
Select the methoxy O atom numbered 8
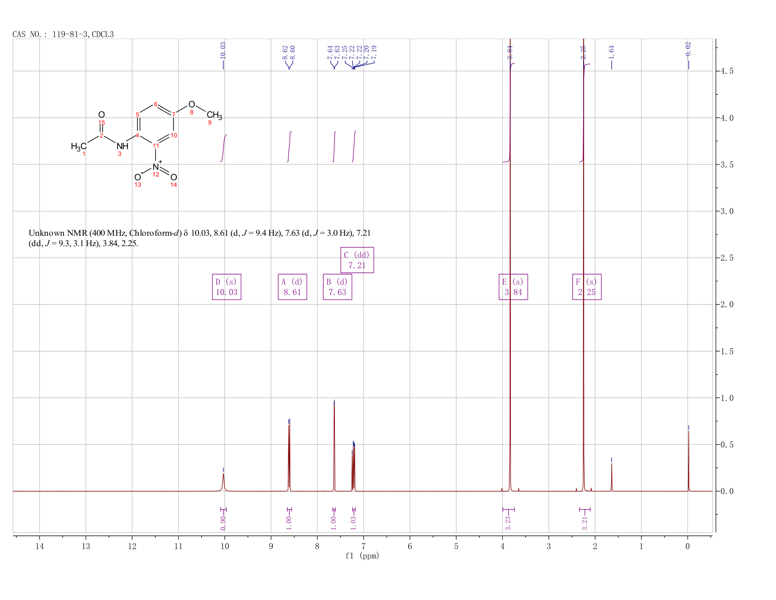(191, 104)
